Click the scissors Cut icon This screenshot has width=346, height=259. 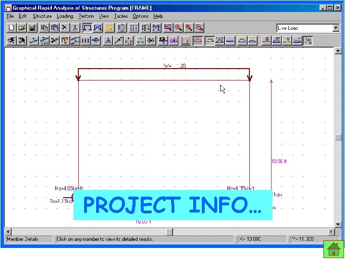[x=75, y=28]
